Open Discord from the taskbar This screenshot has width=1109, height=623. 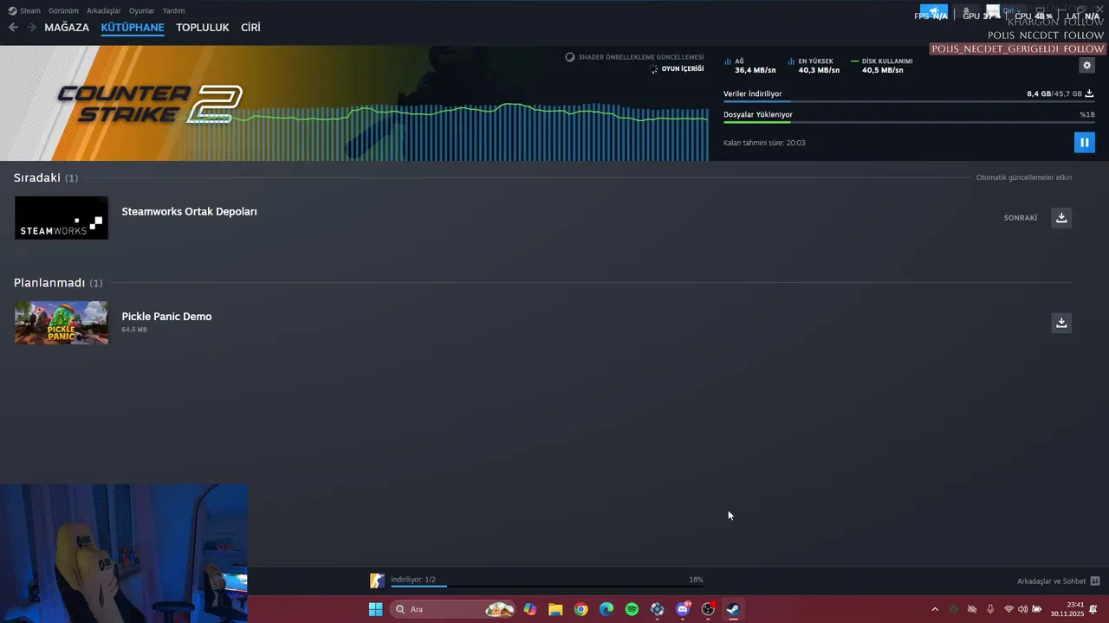tap(683, 609)
